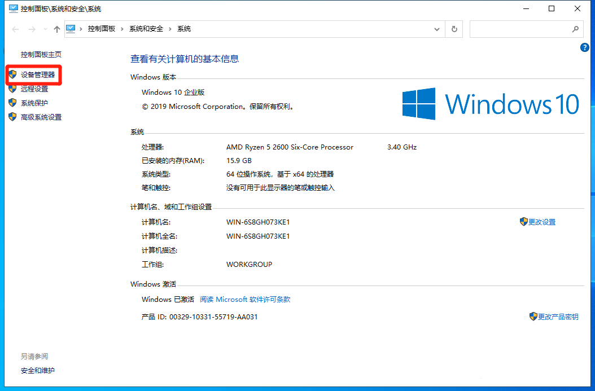Expand the chevron after 系统和安全 breadcrumb

169,29
